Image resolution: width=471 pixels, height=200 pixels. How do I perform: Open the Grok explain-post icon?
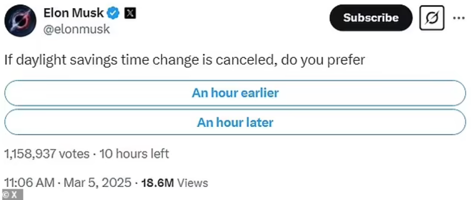(432, 17)
